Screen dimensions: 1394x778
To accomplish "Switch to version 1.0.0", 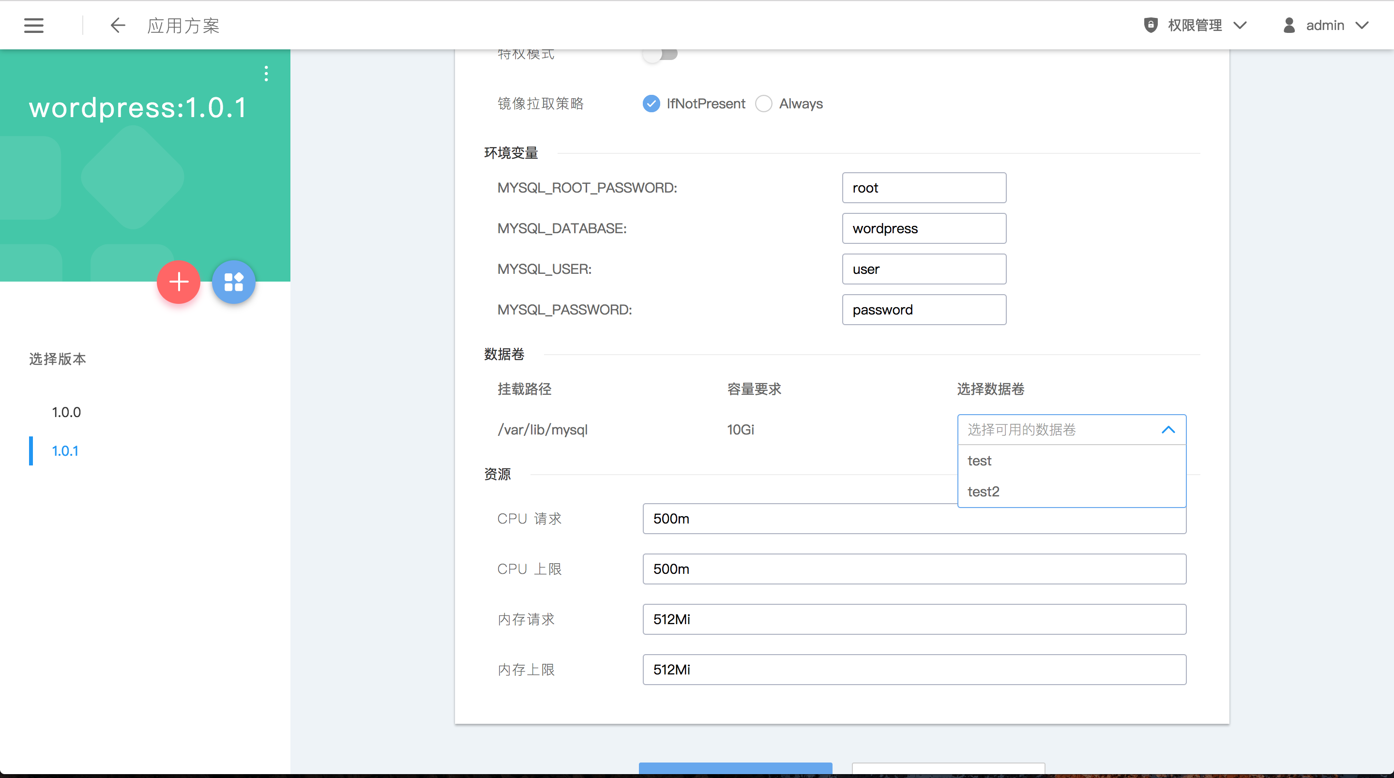I will click(67, 412).
